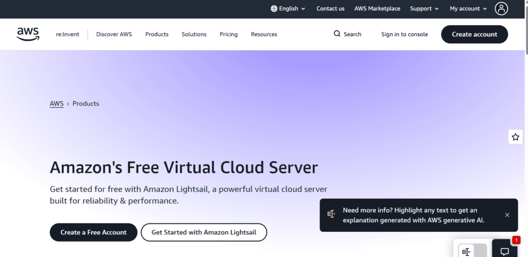
Task: Click the Create a Free Account button
Action: [93, 232]
